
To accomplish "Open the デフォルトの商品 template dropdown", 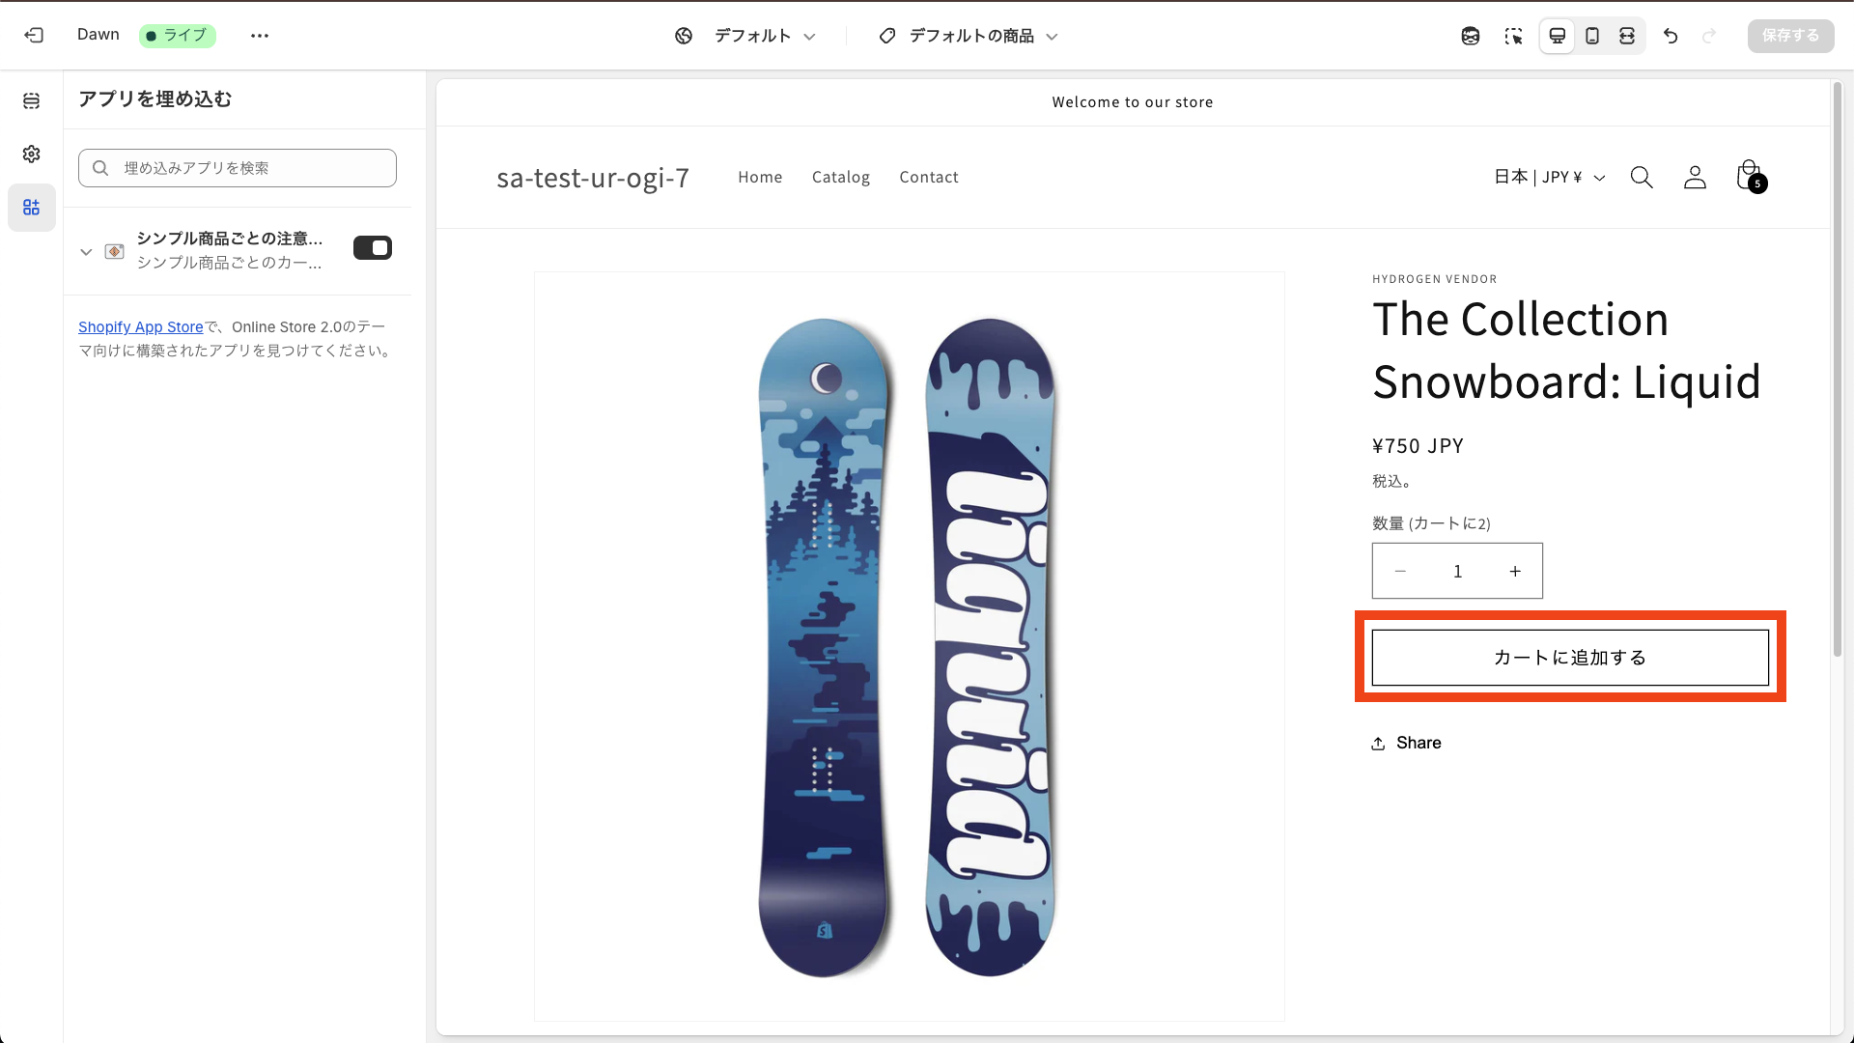I will [969, 36].
